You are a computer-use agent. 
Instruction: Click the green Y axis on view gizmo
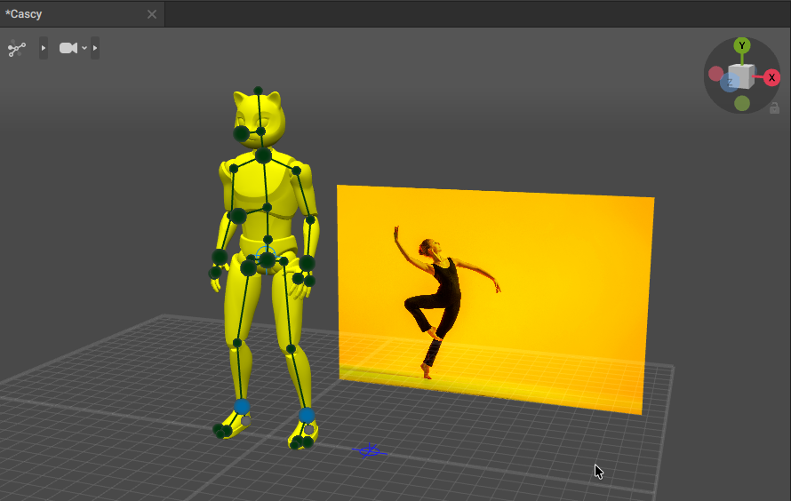point(741,45)
